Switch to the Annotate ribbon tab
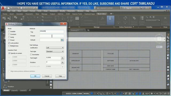 point(20,14)
